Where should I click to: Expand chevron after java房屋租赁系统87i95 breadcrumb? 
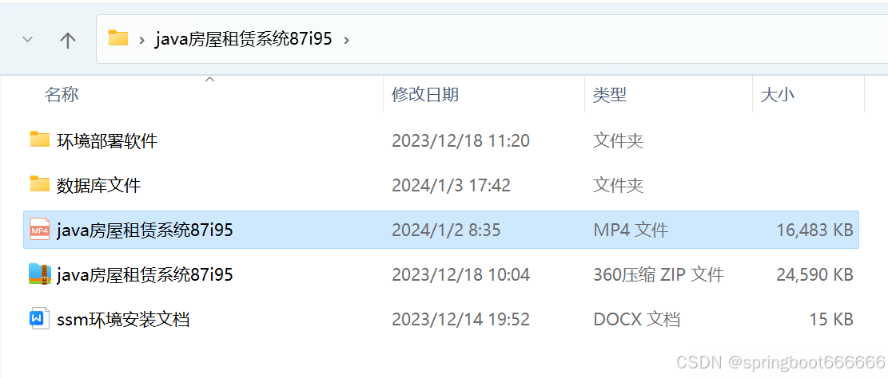point(347,40)
